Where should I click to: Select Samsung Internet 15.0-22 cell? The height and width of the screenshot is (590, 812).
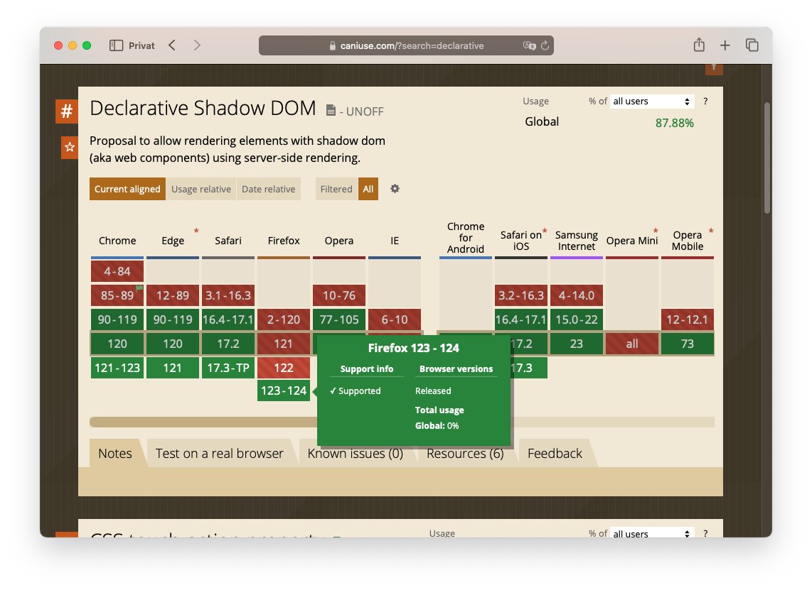click(577, 319)
